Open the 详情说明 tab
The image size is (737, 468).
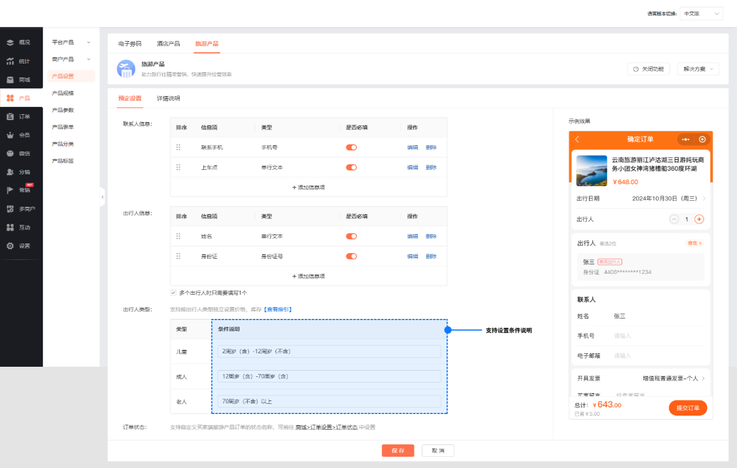pos(168,98)
